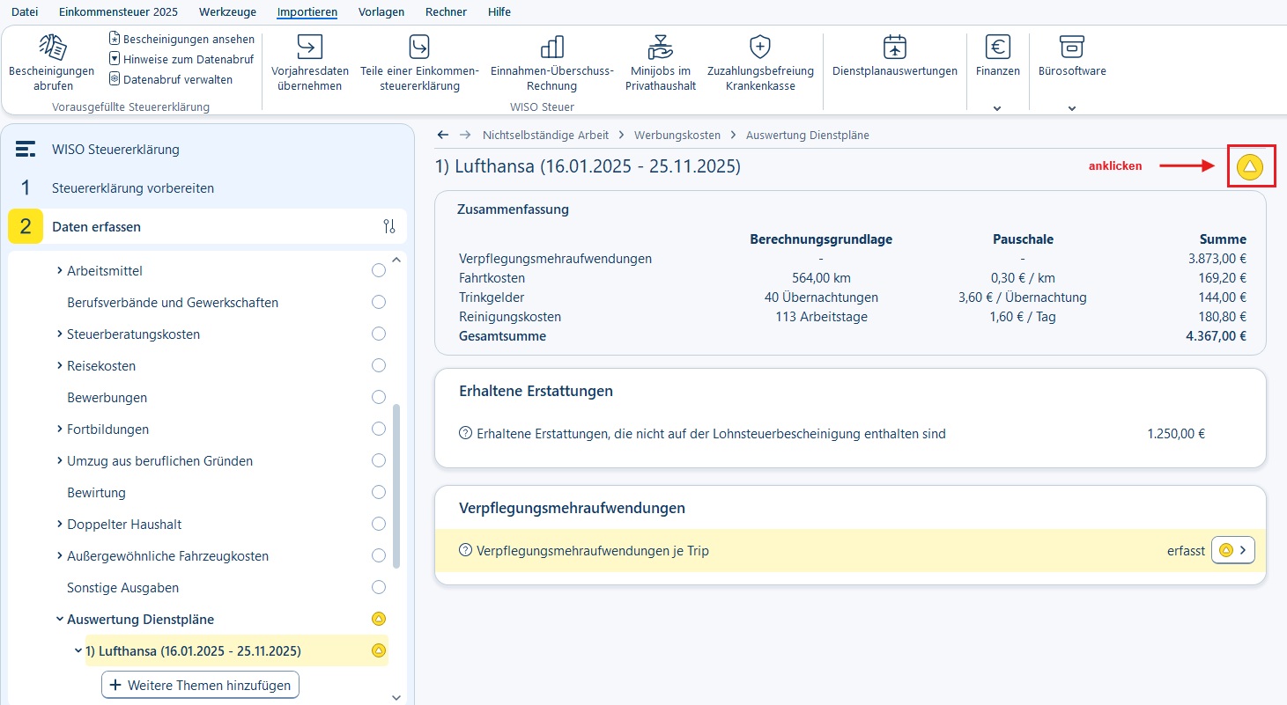
Task: Expand the Steuerberatungskosten node
Action: [60, 334]
